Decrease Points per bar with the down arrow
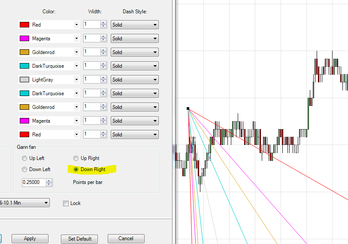Image resolution: width=348 pixels, height=244 pixels. point(49,184)
